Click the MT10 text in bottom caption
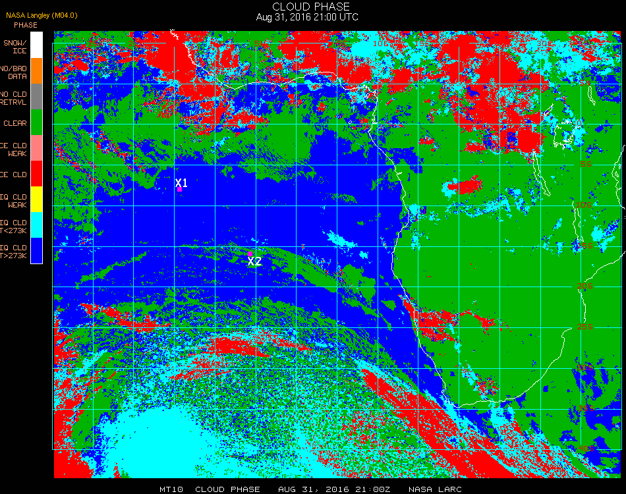 171,489
